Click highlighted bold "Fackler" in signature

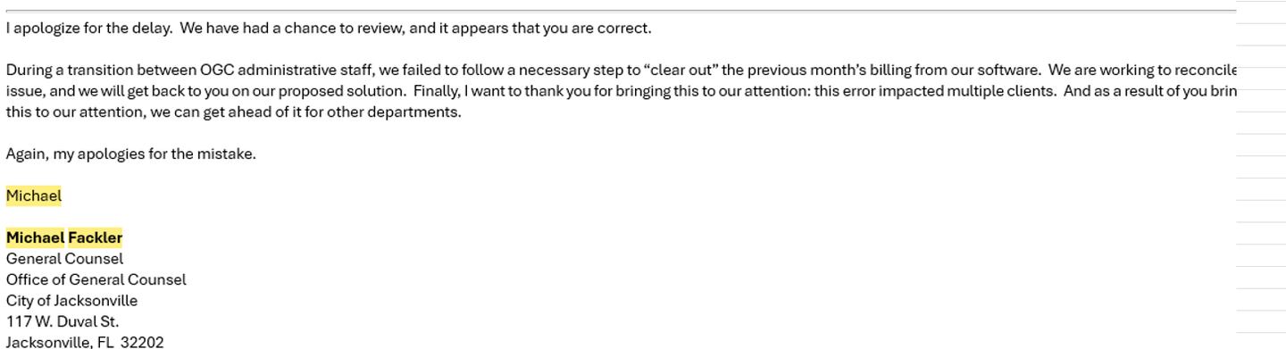click(x=95, y=237)
